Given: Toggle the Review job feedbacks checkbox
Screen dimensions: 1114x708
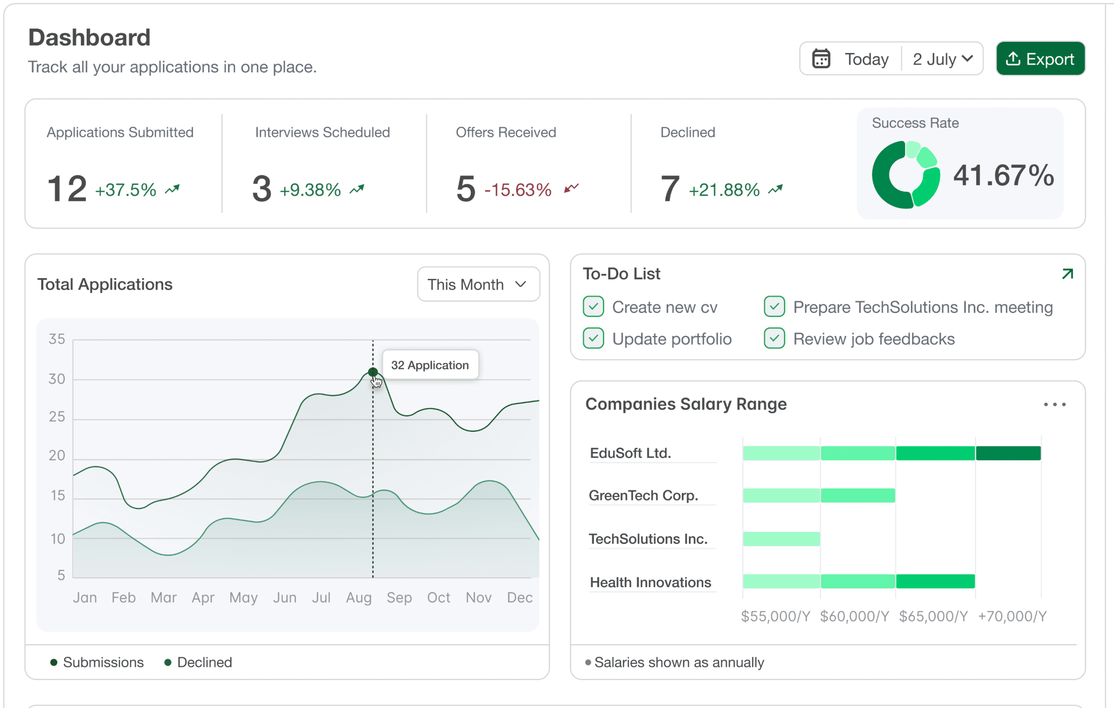Looking at the screenshot, I should (x=774, y=338).
